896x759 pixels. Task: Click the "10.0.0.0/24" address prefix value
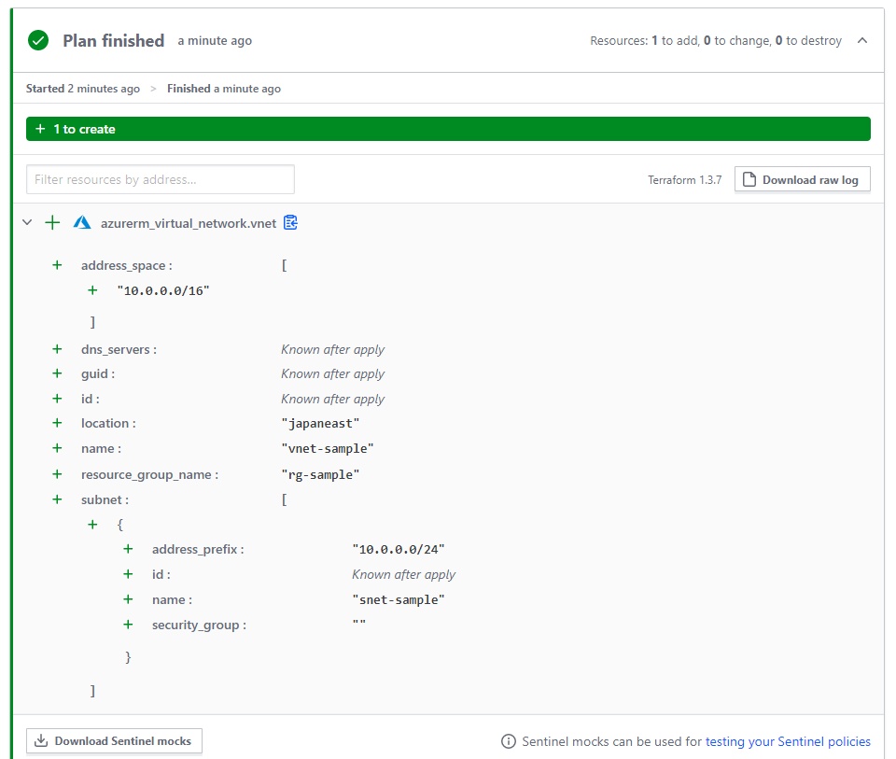pyautogui.click(x=399, y=550)
